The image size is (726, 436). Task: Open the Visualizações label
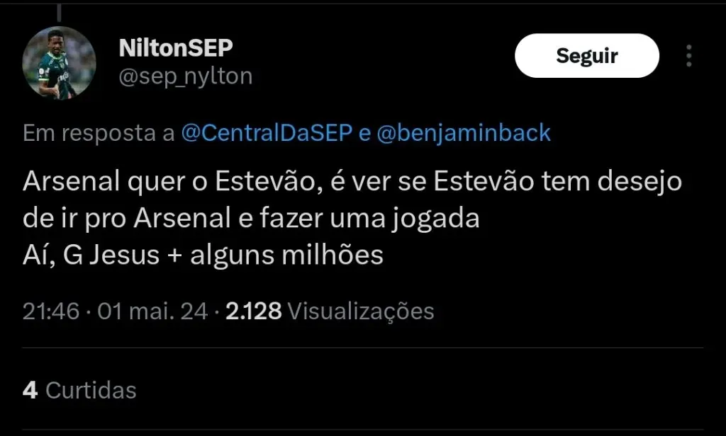(362, 311)
